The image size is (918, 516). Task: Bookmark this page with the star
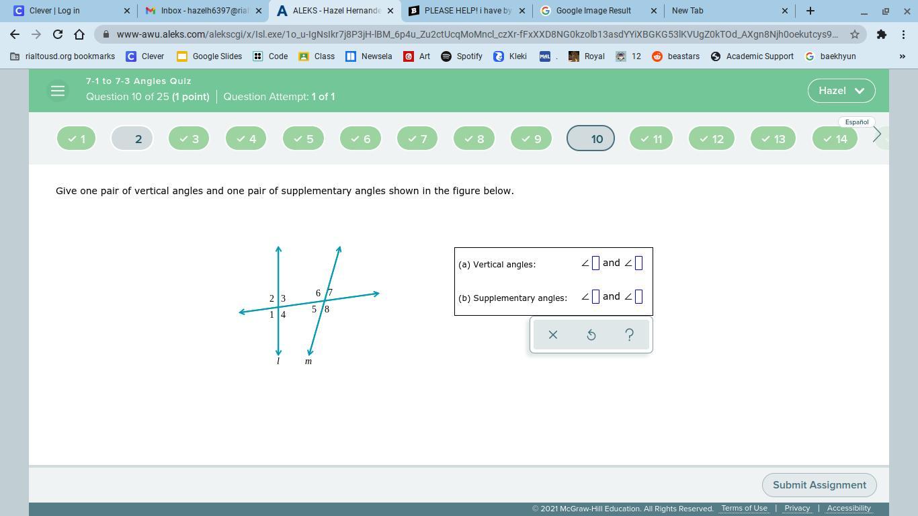click(x=855, y=34)
